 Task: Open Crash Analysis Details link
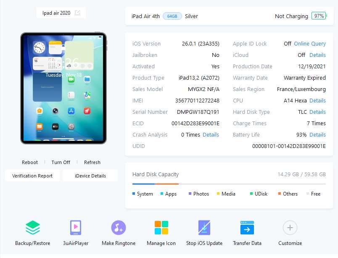point(211,135)
